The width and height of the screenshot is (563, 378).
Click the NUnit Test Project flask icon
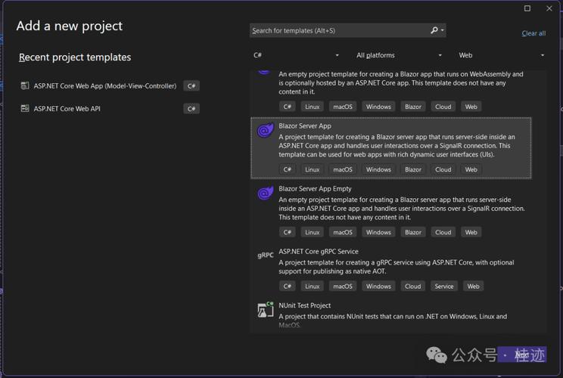click(x=266, y=310)
